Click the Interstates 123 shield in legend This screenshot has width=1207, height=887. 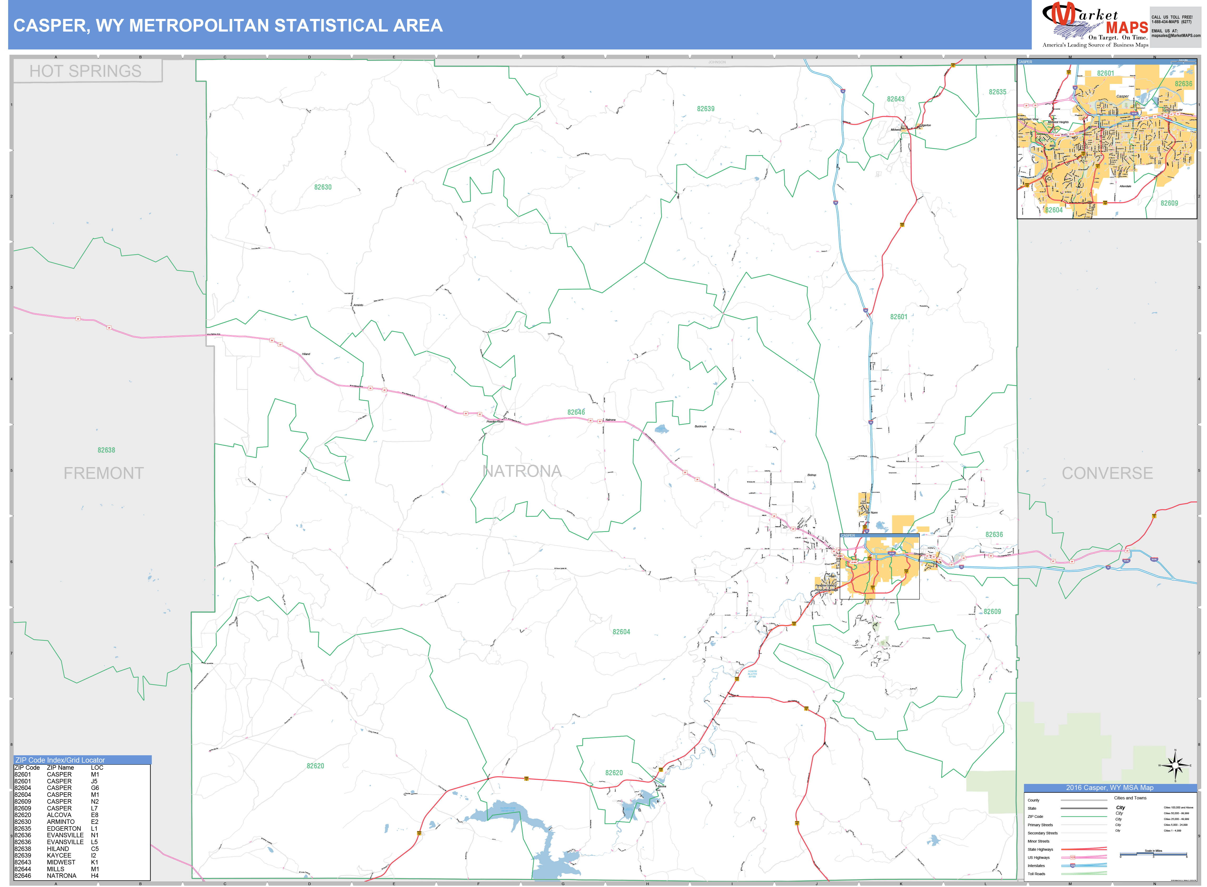point(1073,865)
